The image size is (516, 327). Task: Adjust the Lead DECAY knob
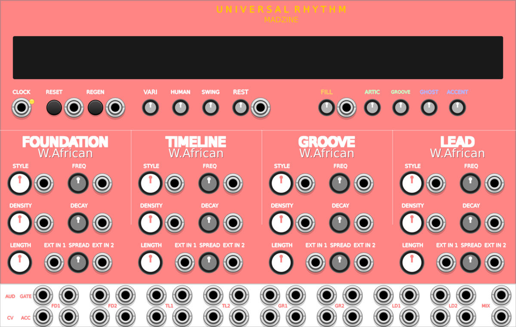(x=470, y=223)
